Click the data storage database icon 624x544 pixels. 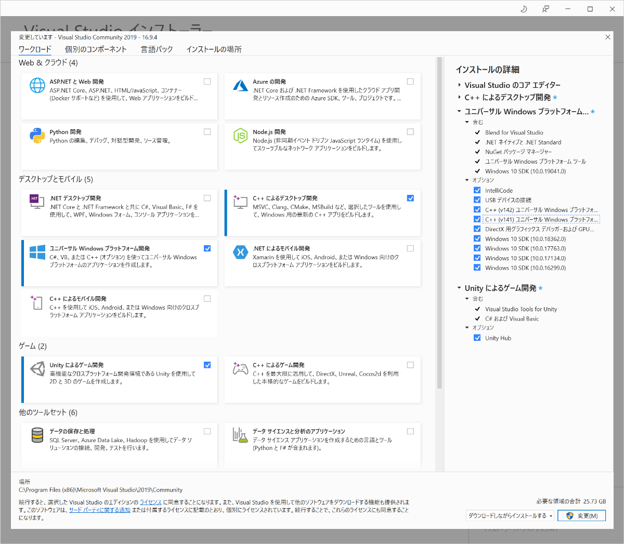click(x=37, y=435)
